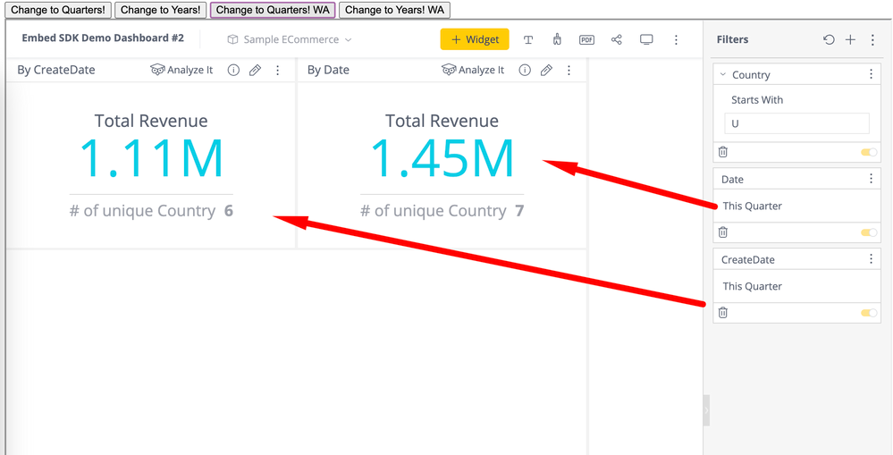Open the Sample ECommerce data source dropdown
893x455 pixels.
[x=290, y=40]
